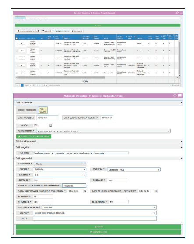Open the VIVAIO dropdown with Zespri Fresh Produce
This screenshot has width=194, height=244.
(x=95, y=213)
